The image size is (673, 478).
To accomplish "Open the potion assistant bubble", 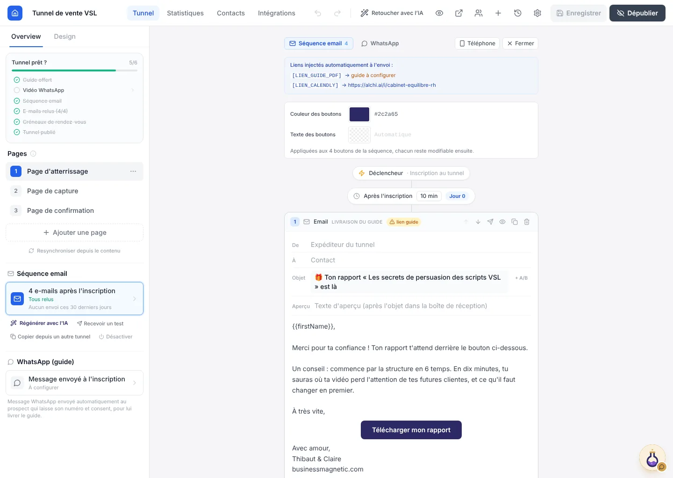I will pyautogui.click(x=652, y=458).
